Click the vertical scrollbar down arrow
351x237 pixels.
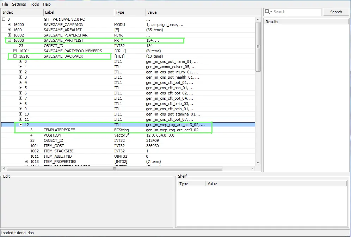click(x=258, y=163)
